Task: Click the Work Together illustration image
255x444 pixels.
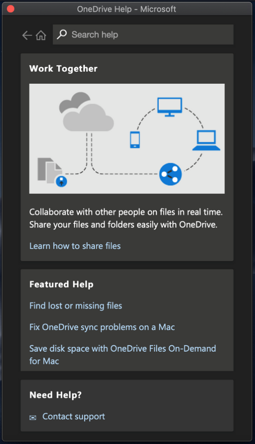Action: [x=127, y=139]
